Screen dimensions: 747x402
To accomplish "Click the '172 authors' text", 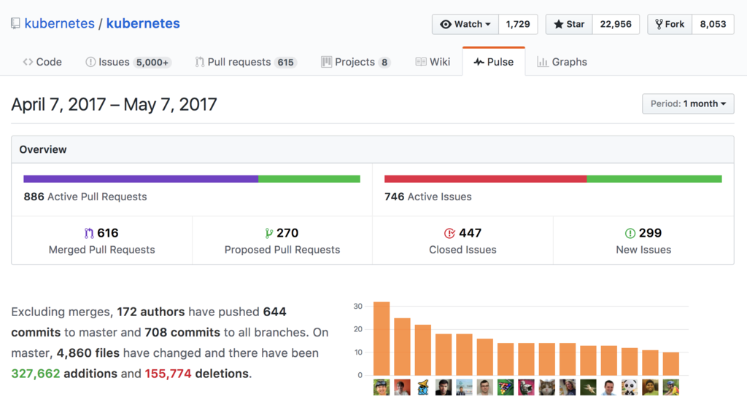I will coord(150,312).
